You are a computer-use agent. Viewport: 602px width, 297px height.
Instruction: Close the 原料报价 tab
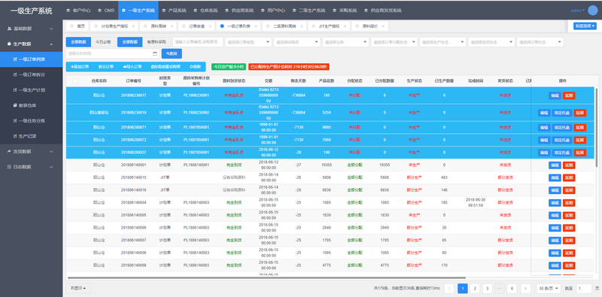coord(383,26)
